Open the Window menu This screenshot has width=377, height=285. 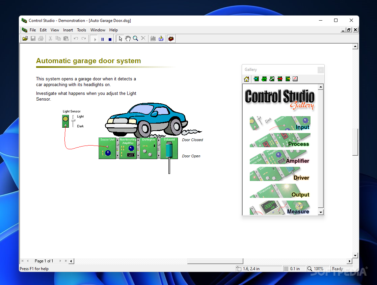(x=98, y=30)
